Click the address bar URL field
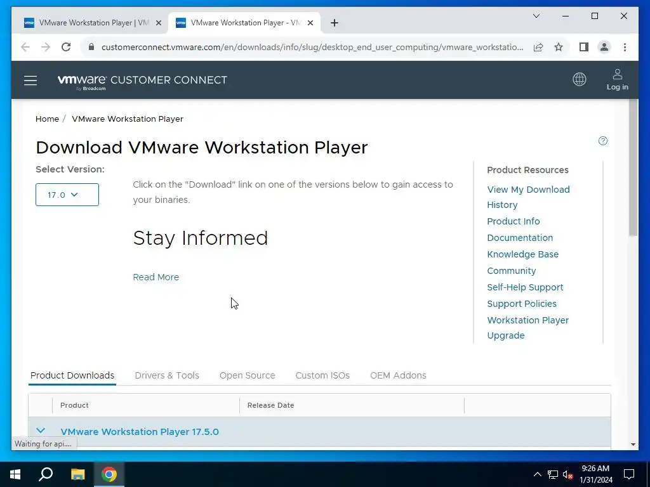Viewport: 650px width, 487px height. 312,47
